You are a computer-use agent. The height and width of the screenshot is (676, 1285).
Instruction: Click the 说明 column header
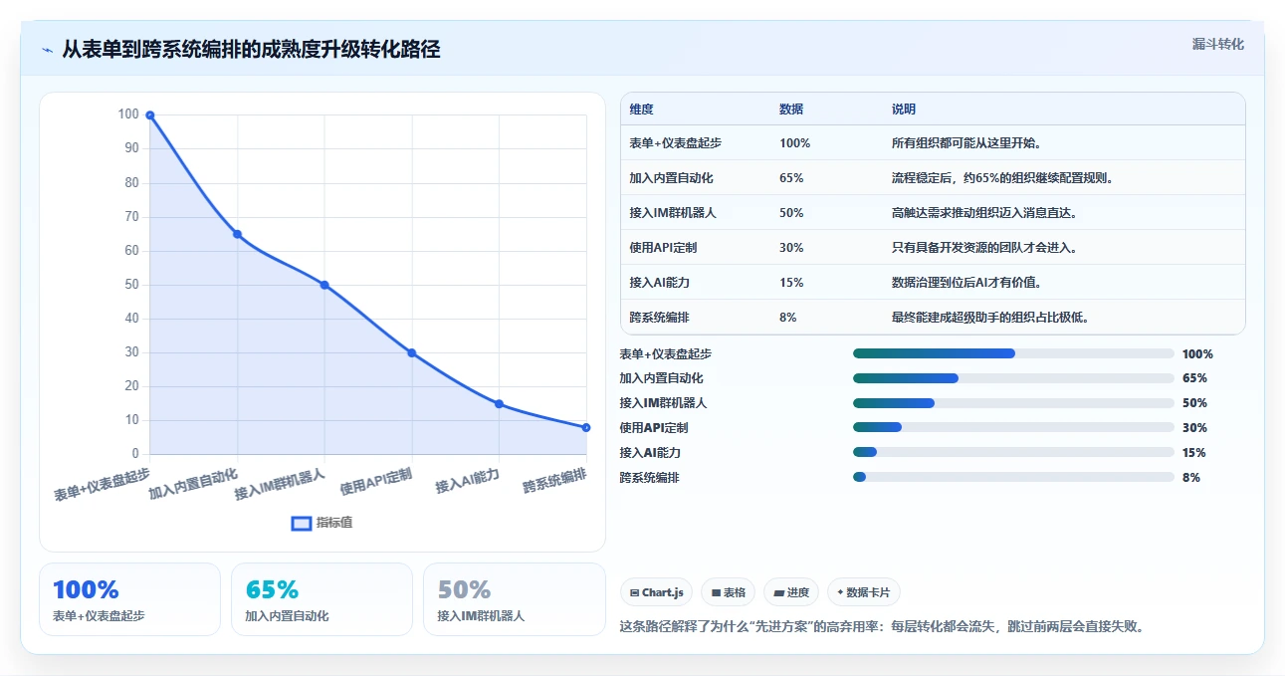pyautogui.click(x=904, y=109)
